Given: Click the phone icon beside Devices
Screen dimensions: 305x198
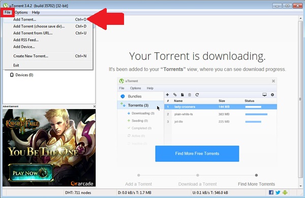Looking at the screenshot, I should pyautogui.click(x=12, y=75).
